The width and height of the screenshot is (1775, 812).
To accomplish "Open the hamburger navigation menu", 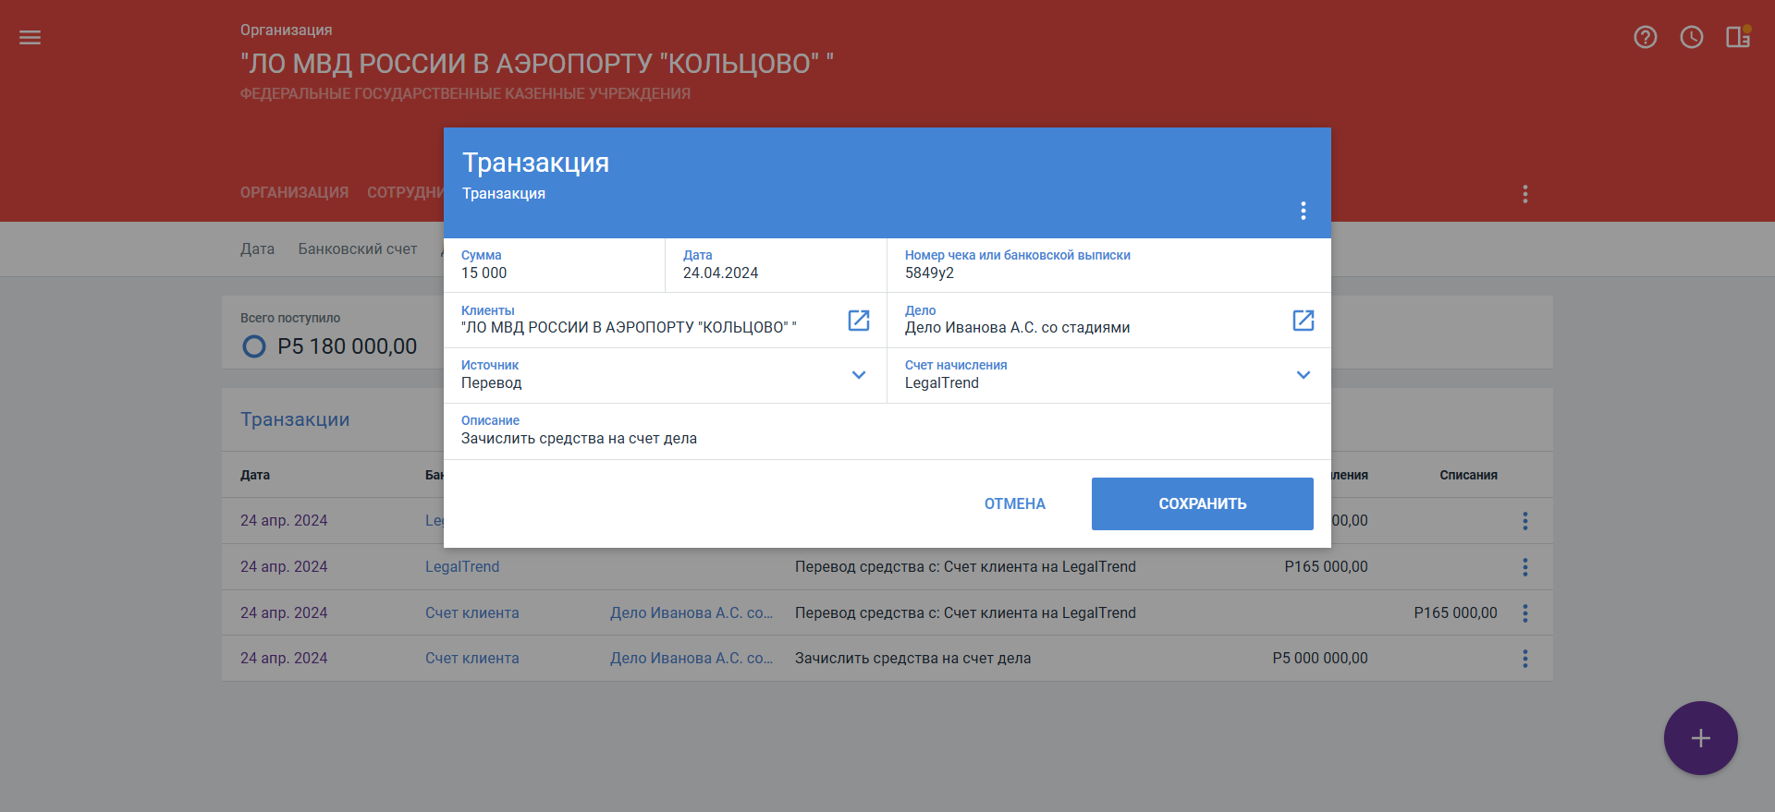I will point(30,38).
